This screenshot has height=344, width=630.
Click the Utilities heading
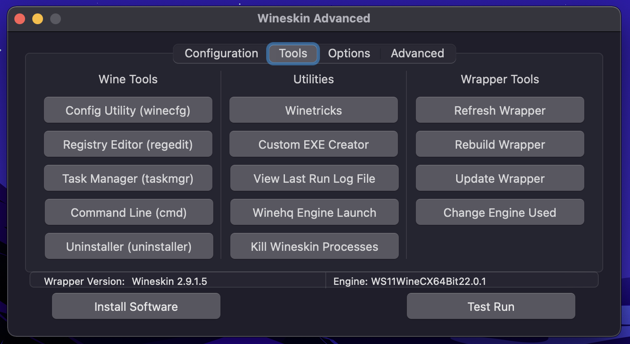pyautogui.click(x=314, y=79)
